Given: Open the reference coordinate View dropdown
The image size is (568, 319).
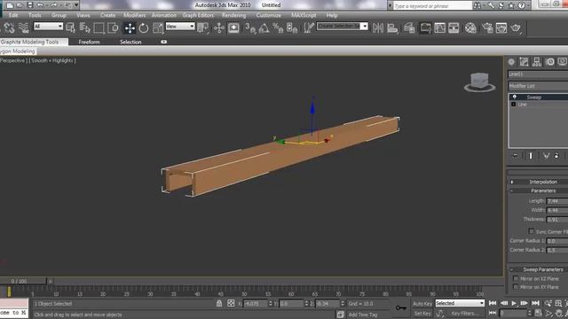Looking at the screenshot, I should tap(180, 26).
